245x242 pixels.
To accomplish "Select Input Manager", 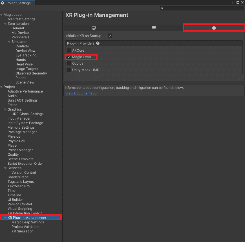I will (x=19, y=118).
